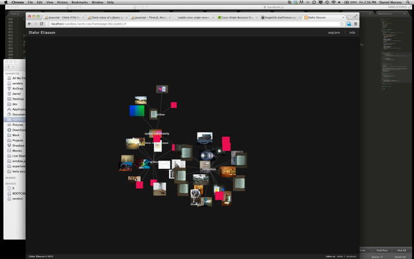Viewport: 414px width, 259px height.
Task: Click the Daniel Massey user name in menu bar
Action: 391,2
